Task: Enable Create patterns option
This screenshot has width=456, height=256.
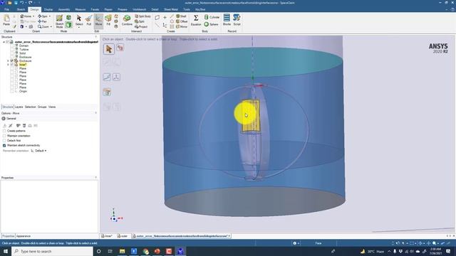Action: click(4, 131)
